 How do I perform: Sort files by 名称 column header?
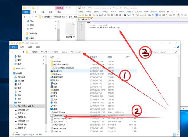click(52, 57)
